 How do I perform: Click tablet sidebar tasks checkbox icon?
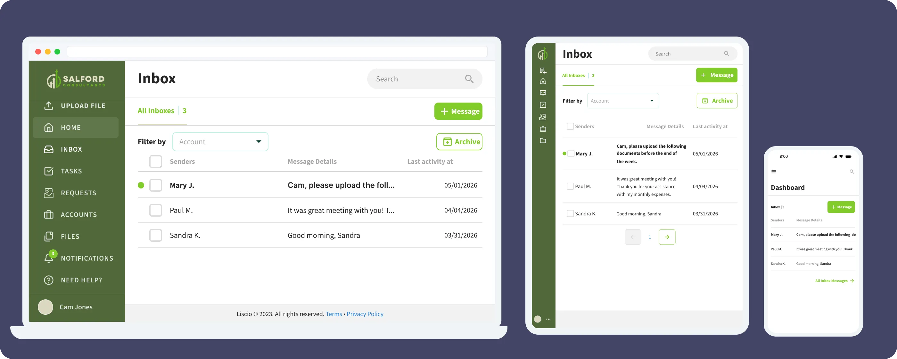(543, 105)
